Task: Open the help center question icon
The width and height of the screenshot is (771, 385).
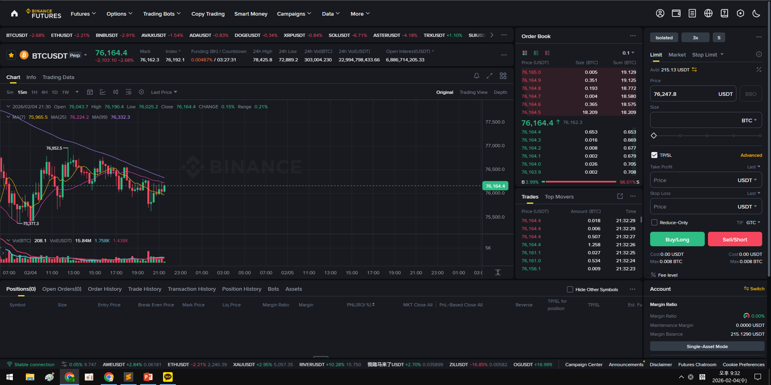Action: pos(724,14)
